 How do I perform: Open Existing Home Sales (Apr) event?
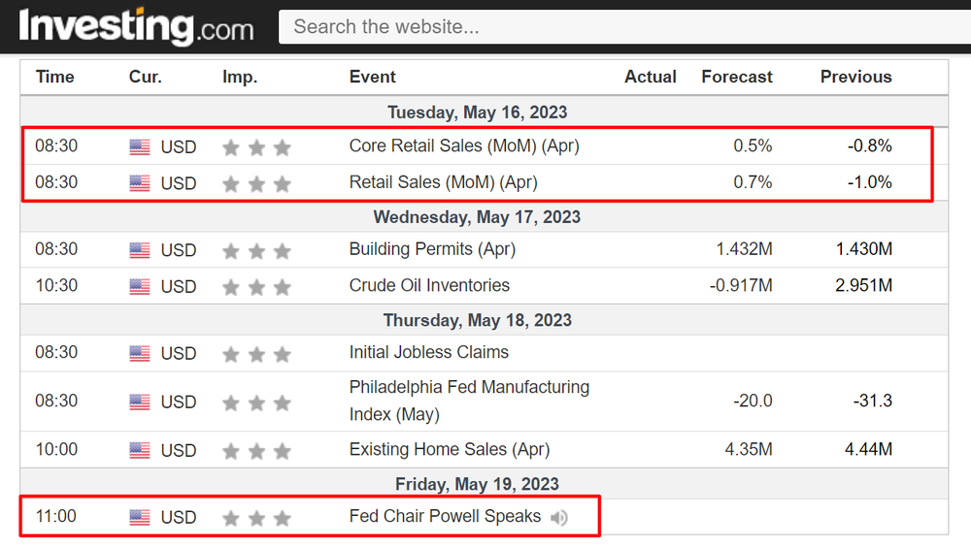pos(450,449)
